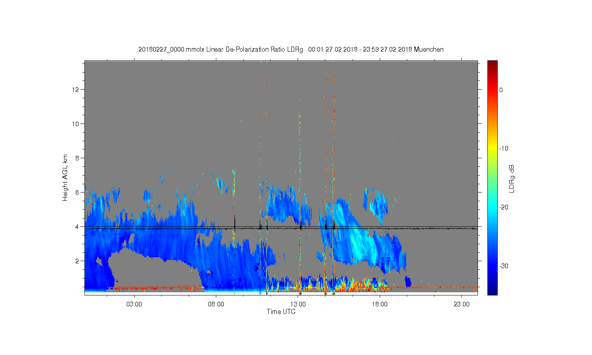Click the 08:00 time tick label
Image resolution: width=592 pixels, height=355 pixels.
pos(216,305)
